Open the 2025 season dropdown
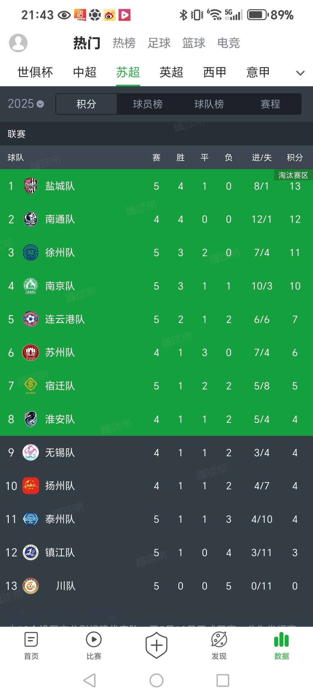 point(26,104)
